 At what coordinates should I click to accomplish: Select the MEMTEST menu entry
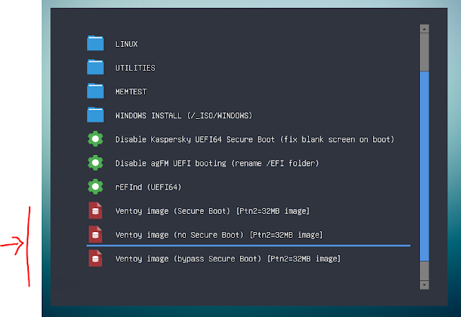point(131,91)
